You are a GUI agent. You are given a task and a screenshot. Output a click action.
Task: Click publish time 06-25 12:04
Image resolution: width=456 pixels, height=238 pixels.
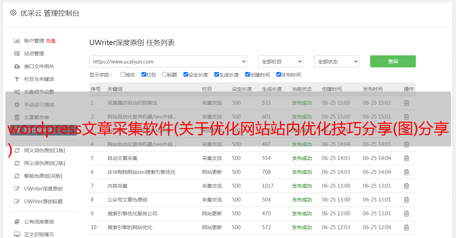click(377, 227)
